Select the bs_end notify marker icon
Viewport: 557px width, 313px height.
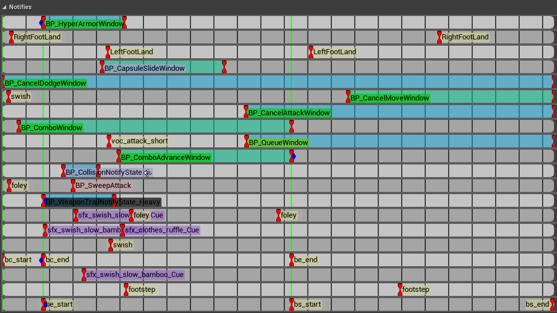click(552, 304)
